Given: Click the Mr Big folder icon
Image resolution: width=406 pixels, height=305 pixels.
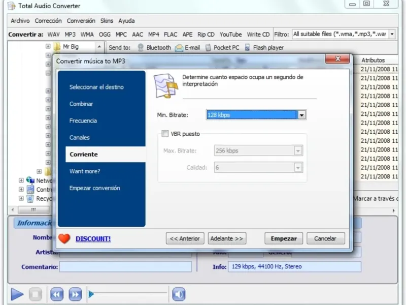Looking at the screenshot, I should pos(57,47).
